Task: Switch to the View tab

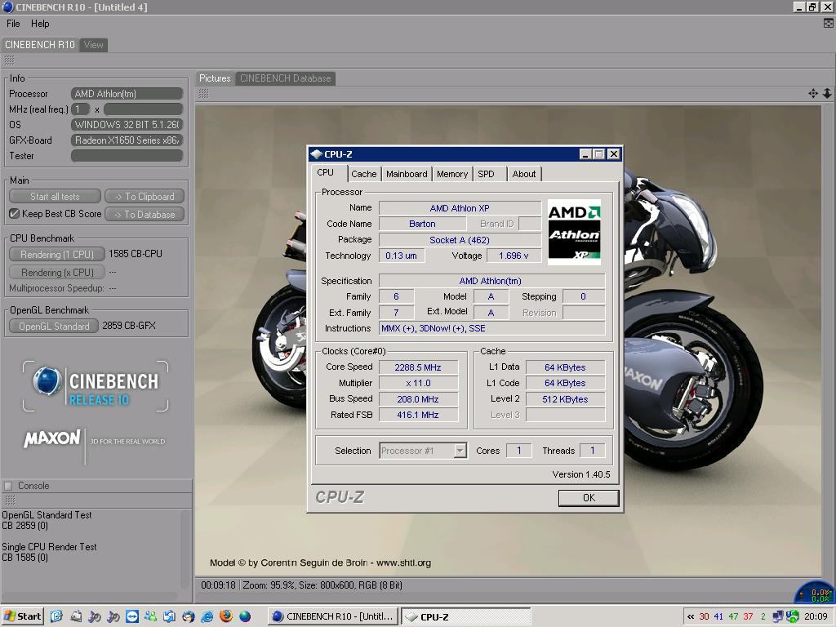Action: click(x=93, y=45)
